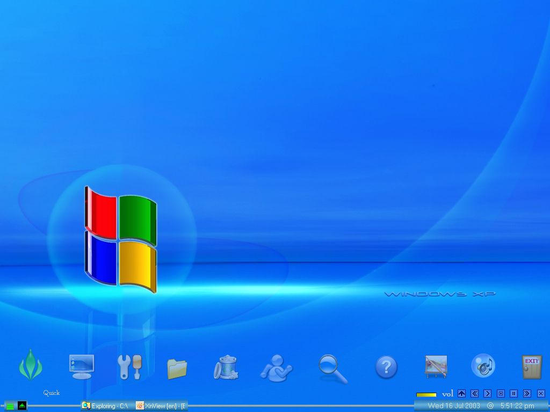Pause playback using the pause button
The height and width of the screenshot is (412, 550).
(x=514, y=394)
